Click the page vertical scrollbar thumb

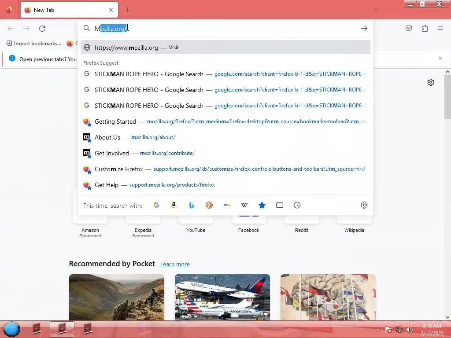click(447, 98)
